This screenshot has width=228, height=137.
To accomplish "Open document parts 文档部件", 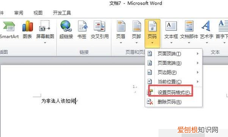I will tap(189, 30).
